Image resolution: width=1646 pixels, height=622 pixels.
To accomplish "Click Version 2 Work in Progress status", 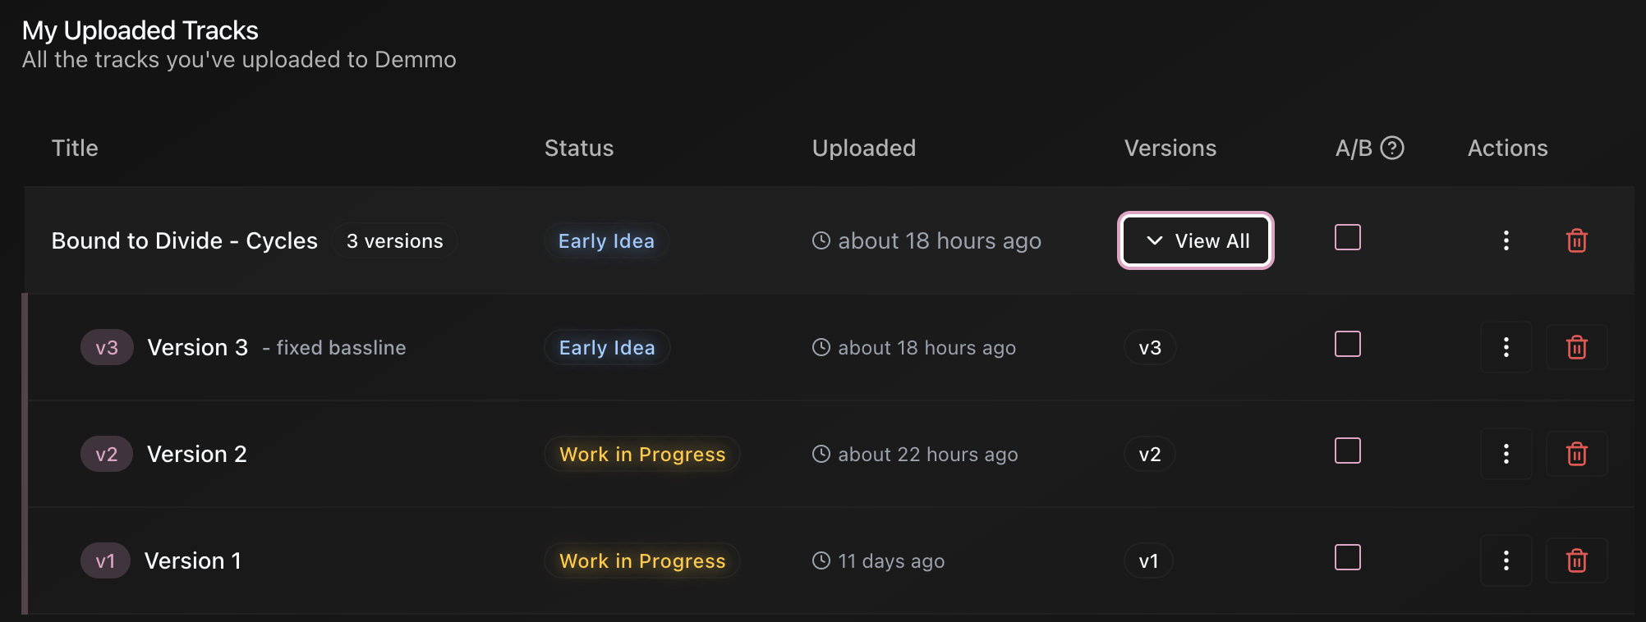I will [642, 455].
